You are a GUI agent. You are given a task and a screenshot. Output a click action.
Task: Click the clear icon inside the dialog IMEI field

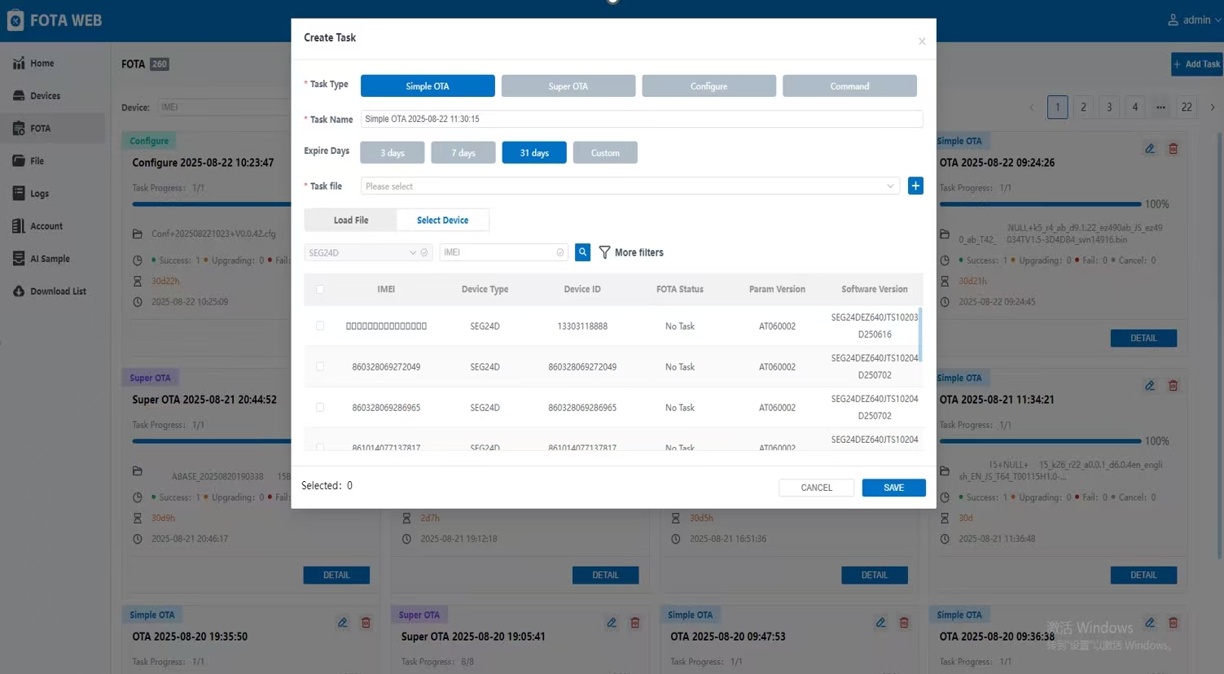[x=560, y=252]
